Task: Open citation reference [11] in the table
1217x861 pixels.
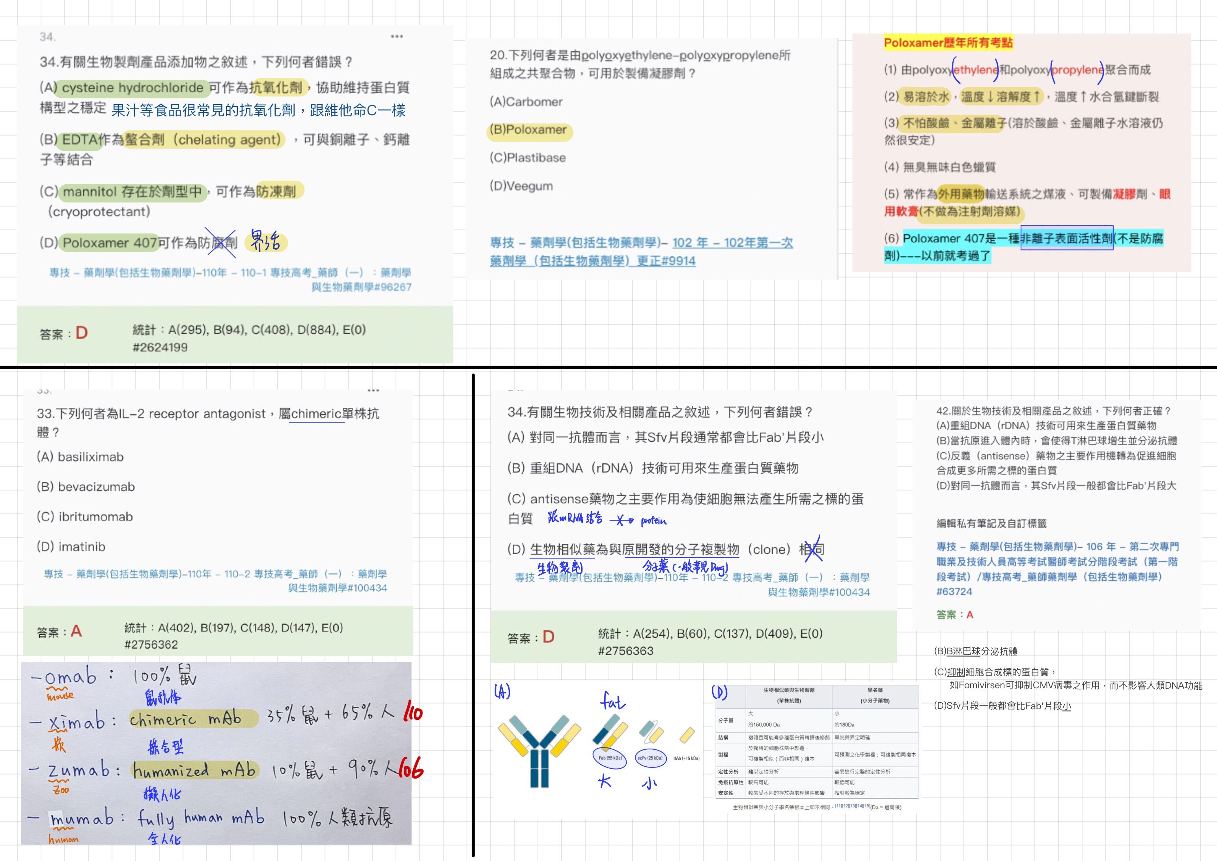Action: point(838,807)
